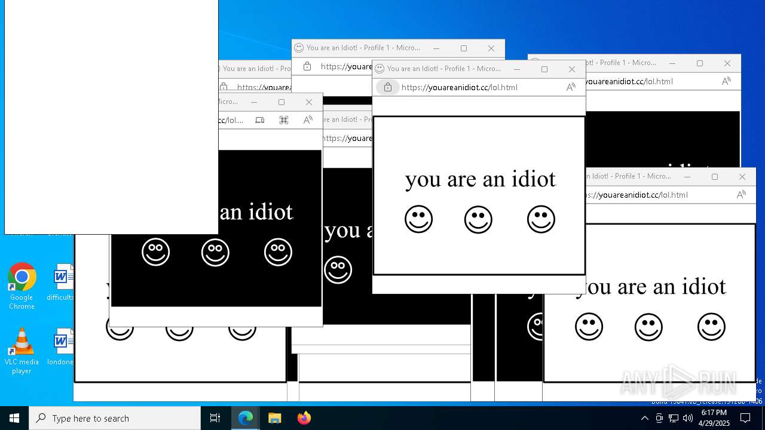Click Read aloud icon in the 'cc/lol....' popup toolbar

308,120
